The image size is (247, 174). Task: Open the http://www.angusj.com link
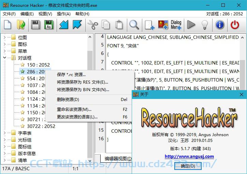click(x=189, y=156)
